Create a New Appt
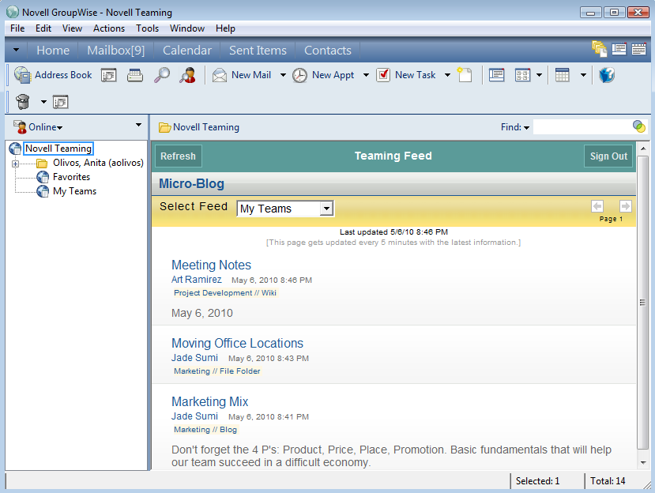Image resolution: width=655 pixels, height=493 pixels. pyautogui.click(x=323, y=75)
